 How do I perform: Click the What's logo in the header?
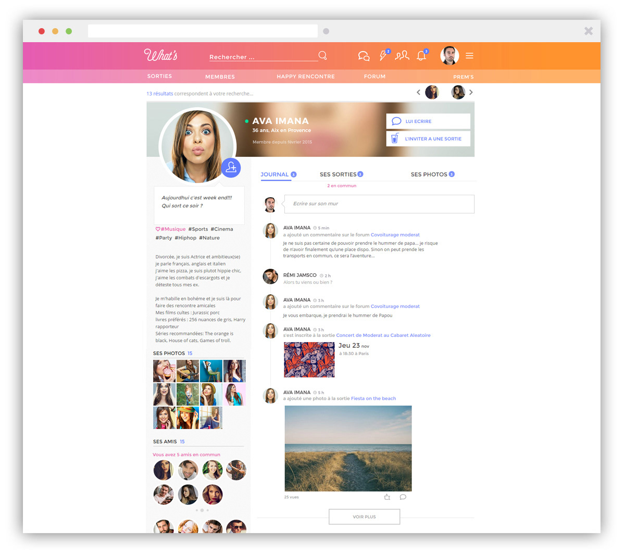click(160, 55)
